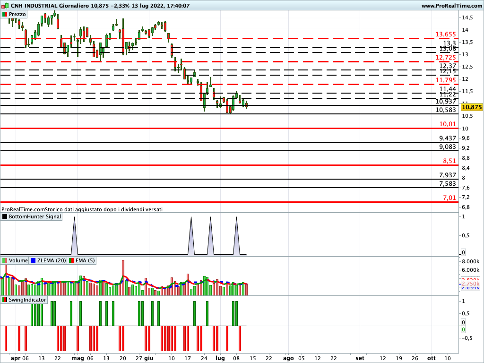Click the candlestick icon in the window title bar
The image size is (484, 363).
(5, 6)
